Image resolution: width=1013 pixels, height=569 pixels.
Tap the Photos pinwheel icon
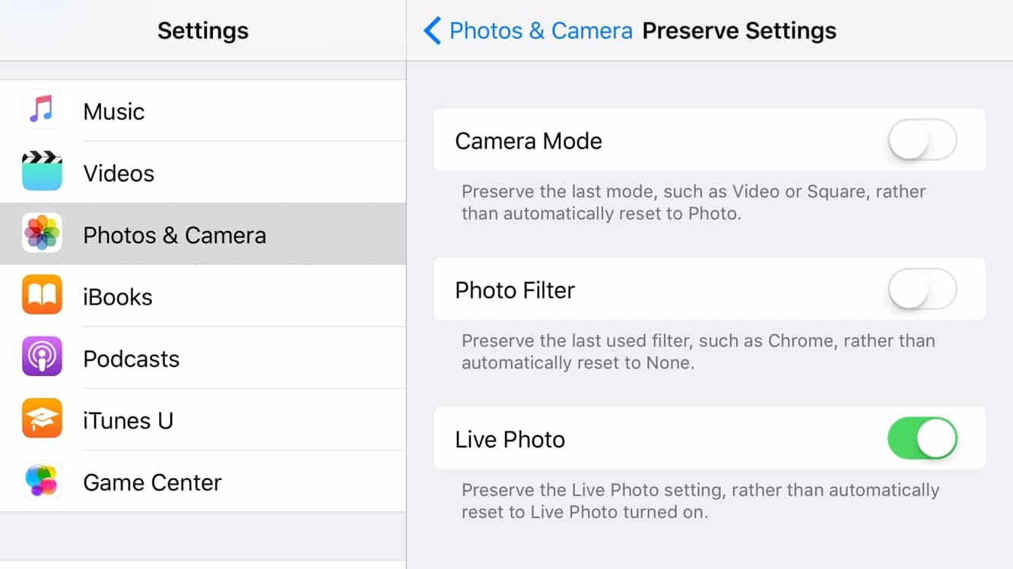42,234
